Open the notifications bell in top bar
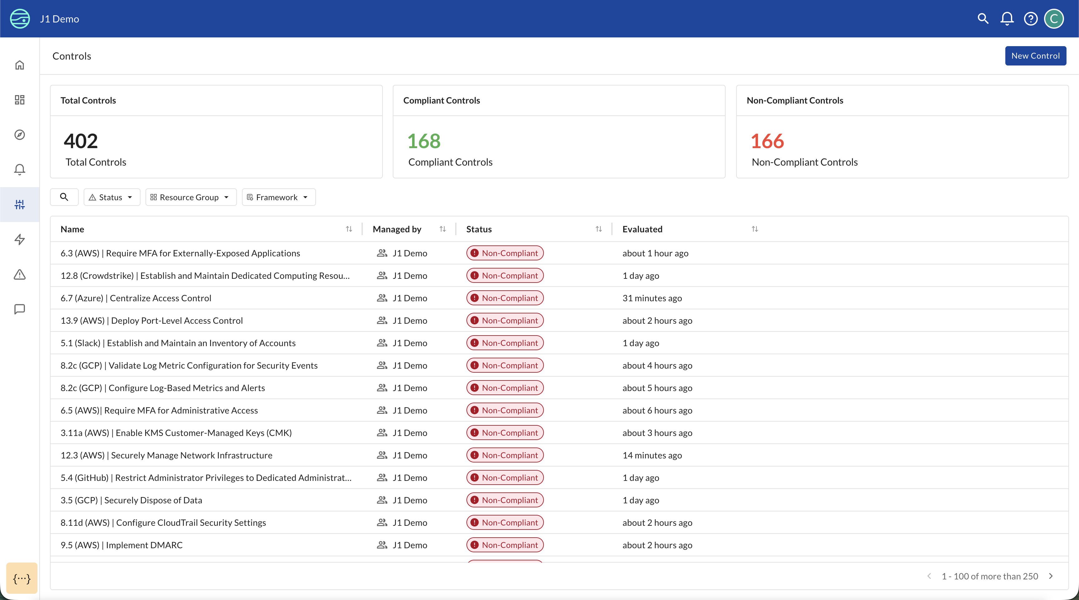The width and height of the screenshot is (1079, 600). click(x=1007, y=18)
